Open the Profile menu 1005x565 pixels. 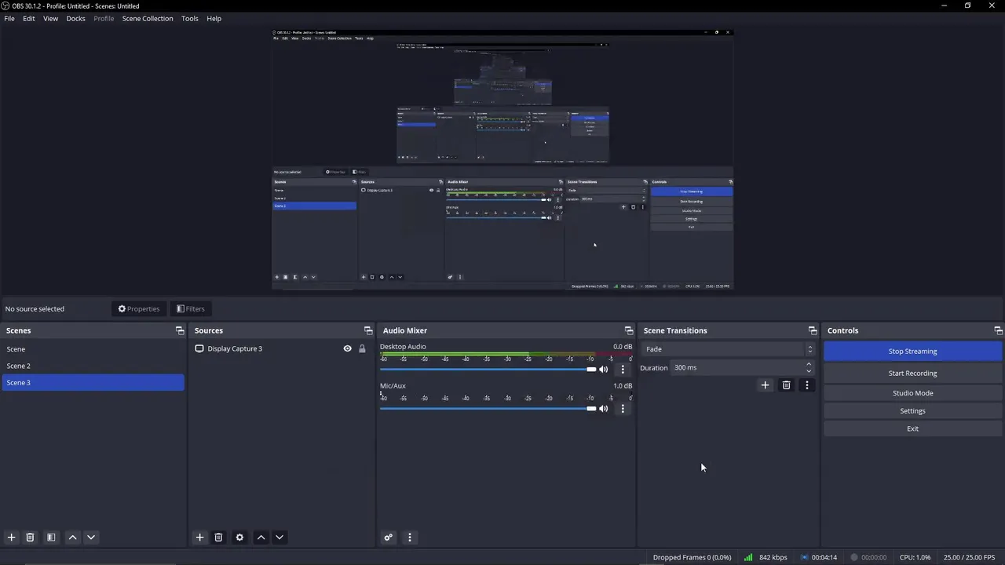tap(104, 18)
